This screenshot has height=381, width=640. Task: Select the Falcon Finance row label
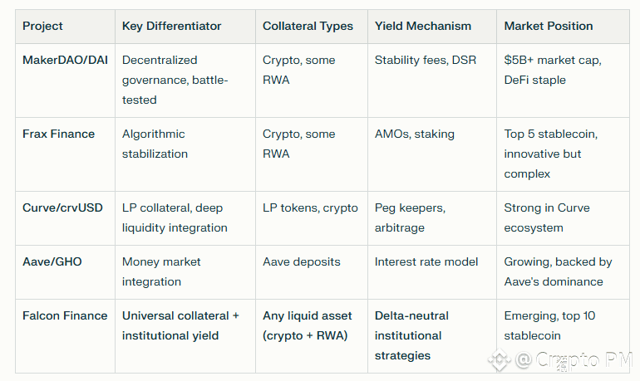[x=65, y=315]
